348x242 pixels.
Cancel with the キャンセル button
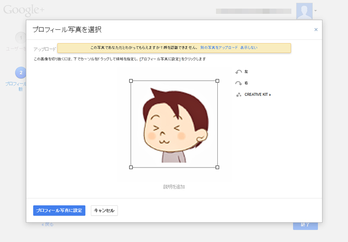pos(104,210)
